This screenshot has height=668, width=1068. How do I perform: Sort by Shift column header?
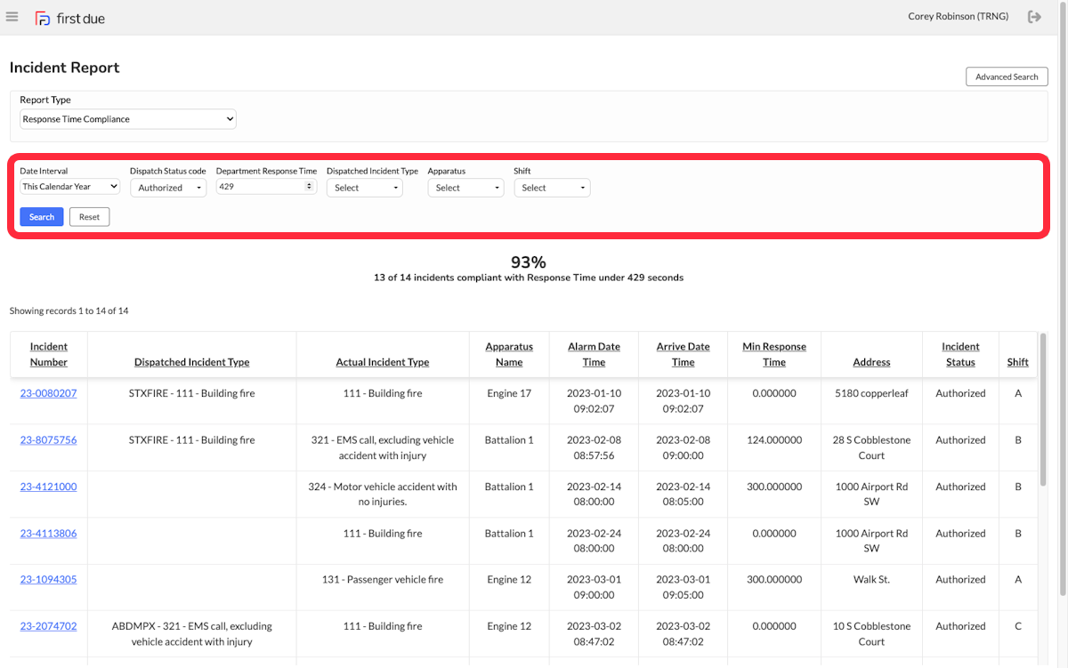pyautogui.click(x=1018, y=362)
